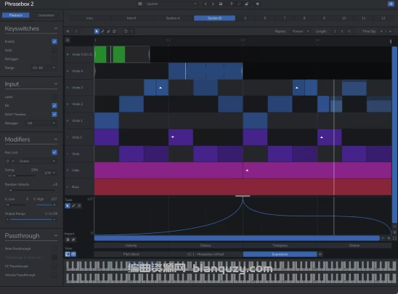Collapse the Modifiers section
This screenshot has width=398, height=294.
tap(56, 139)
